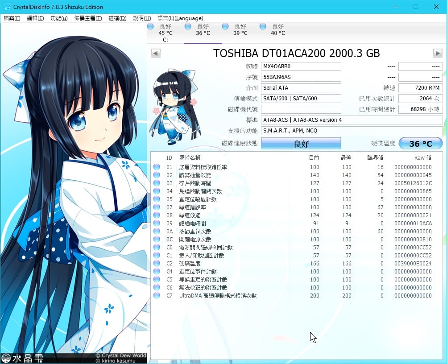Open the 語言(L)(Language) menu
The height and width of the screenshot is (364, 447).
pos(181,18)
